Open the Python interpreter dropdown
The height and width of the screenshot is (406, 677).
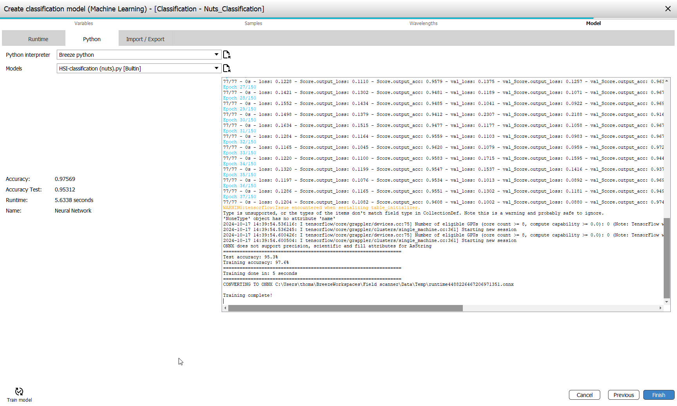coord(216,55)
